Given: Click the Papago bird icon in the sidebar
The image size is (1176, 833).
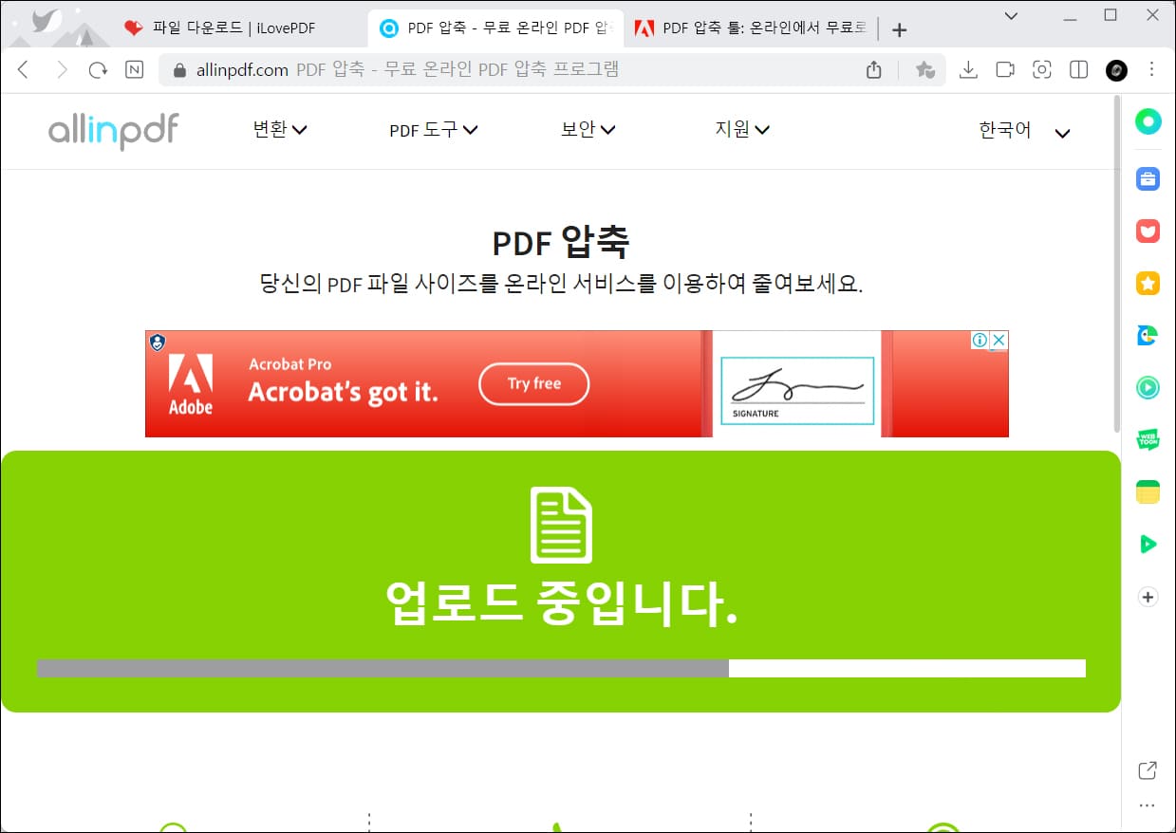Looking at the screenshot, I should (x=1148, y=335).
